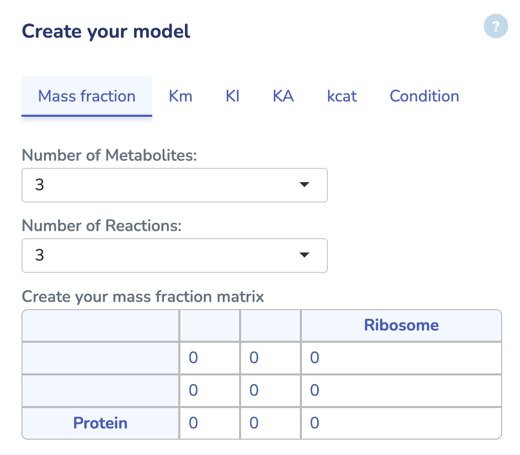Click the Create your model heading
Image resolution: width=520 pixels, height=455 pixels.
[x=105, y=31]
